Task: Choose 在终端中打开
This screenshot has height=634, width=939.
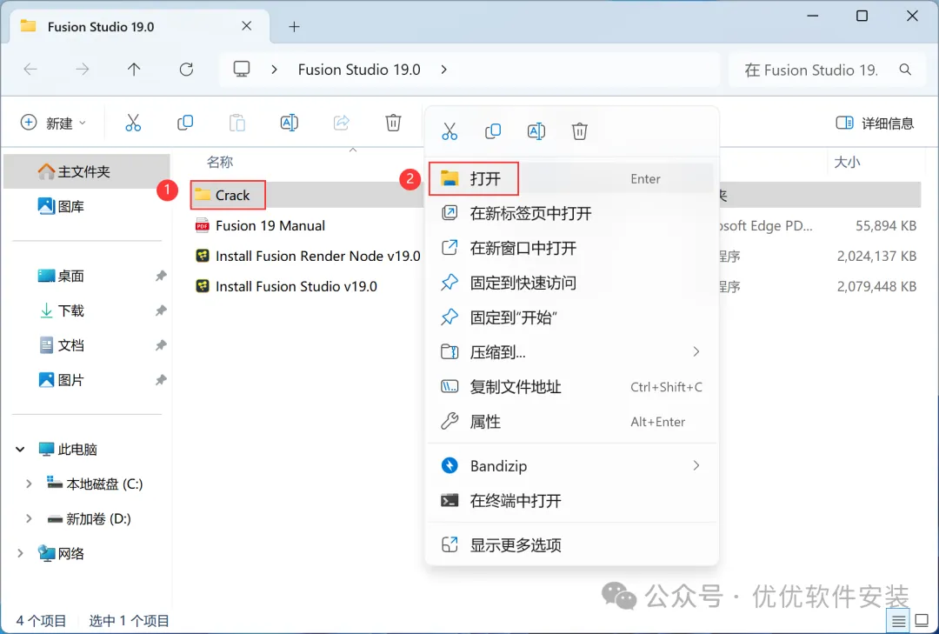Action: 572,500
